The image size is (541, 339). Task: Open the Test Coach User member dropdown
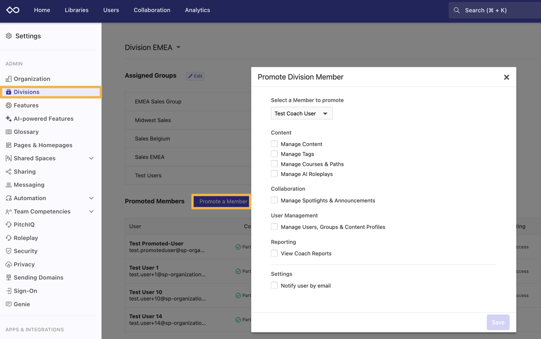pos(302,114)
